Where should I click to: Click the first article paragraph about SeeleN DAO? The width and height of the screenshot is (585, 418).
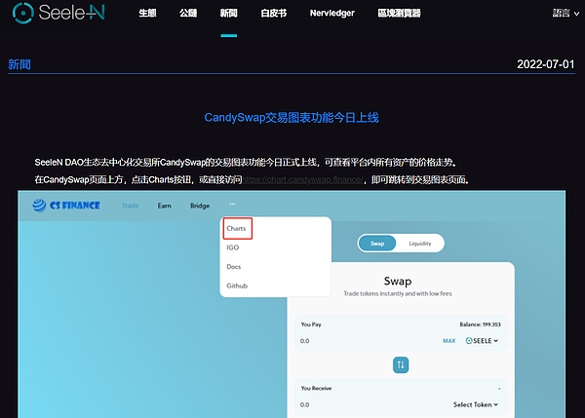[246, 162]
